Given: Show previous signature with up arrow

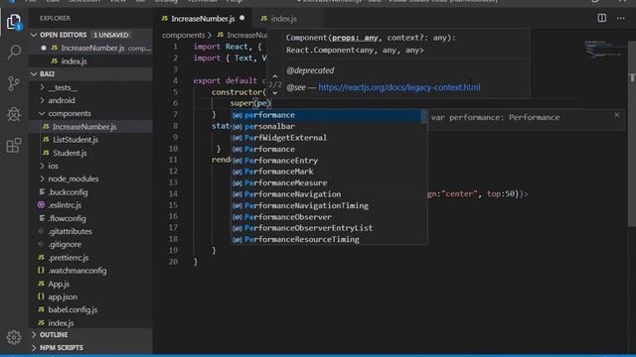Looking at the screenshot, I should coord(275,76).
